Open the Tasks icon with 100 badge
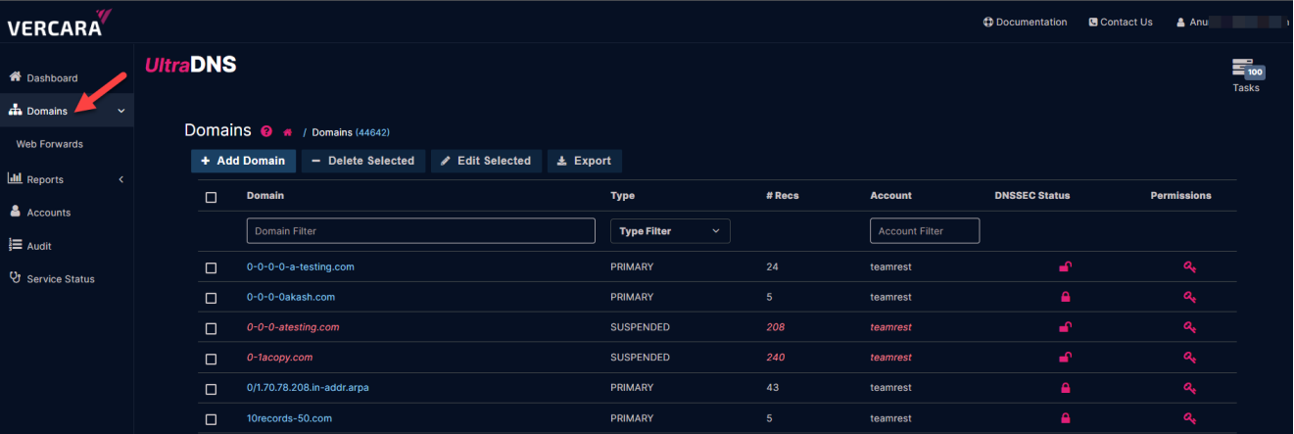This screenshot has width=1294, height=434. [x=1246, y=75]
